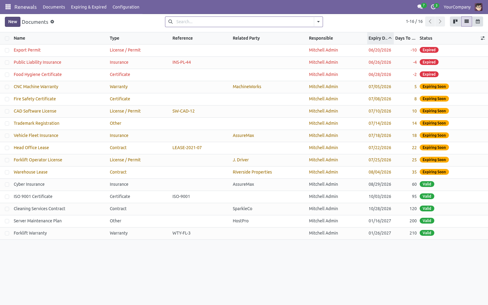Screen dimensions: 488x305
Task: Select the CNC Machine Warranty checkbox
Action: tap(7, 87)
